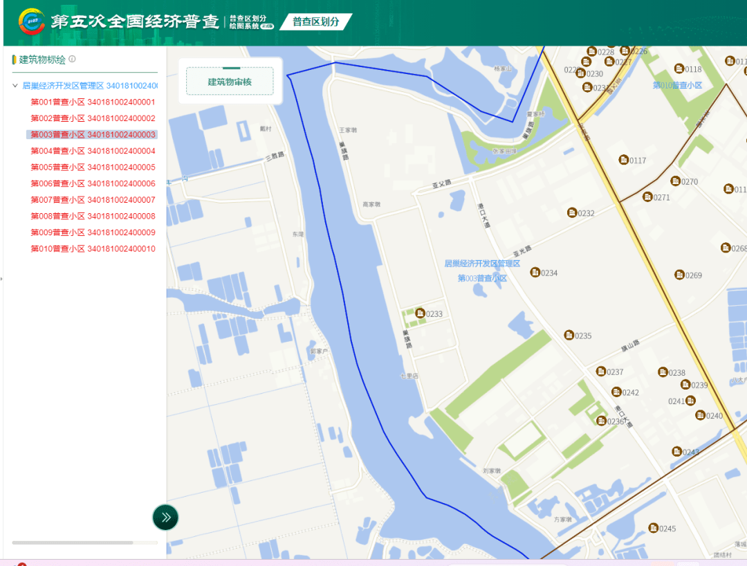
Task: Select 第005普查小区 in the tree
Action: click(x=93, y=167)
